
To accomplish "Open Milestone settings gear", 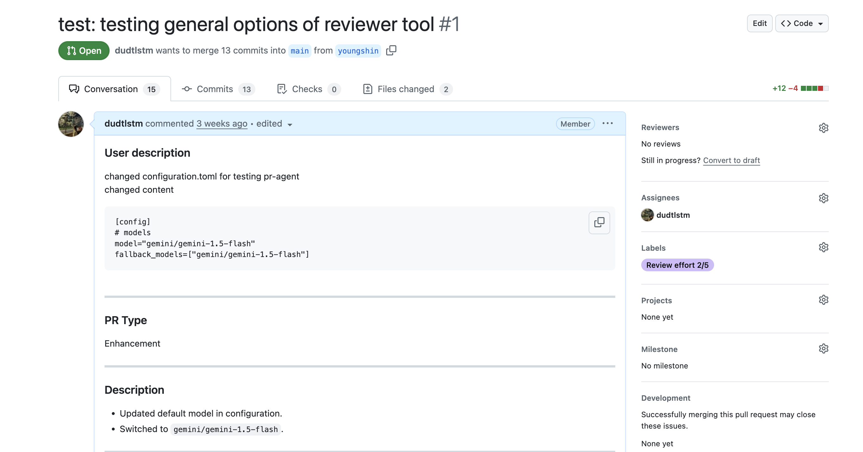I will point(823,348).
